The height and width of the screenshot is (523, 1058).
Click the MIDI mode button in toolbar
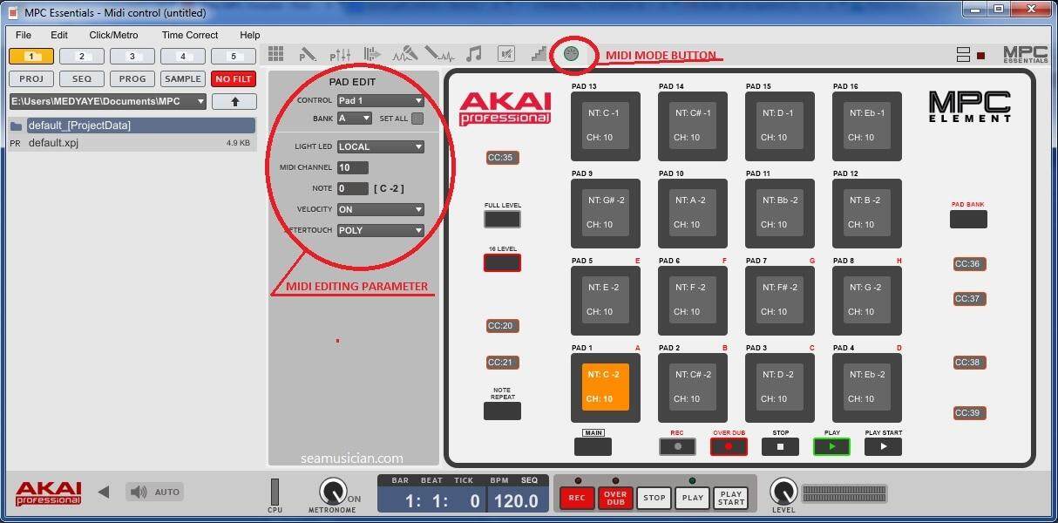pos(570,54)
